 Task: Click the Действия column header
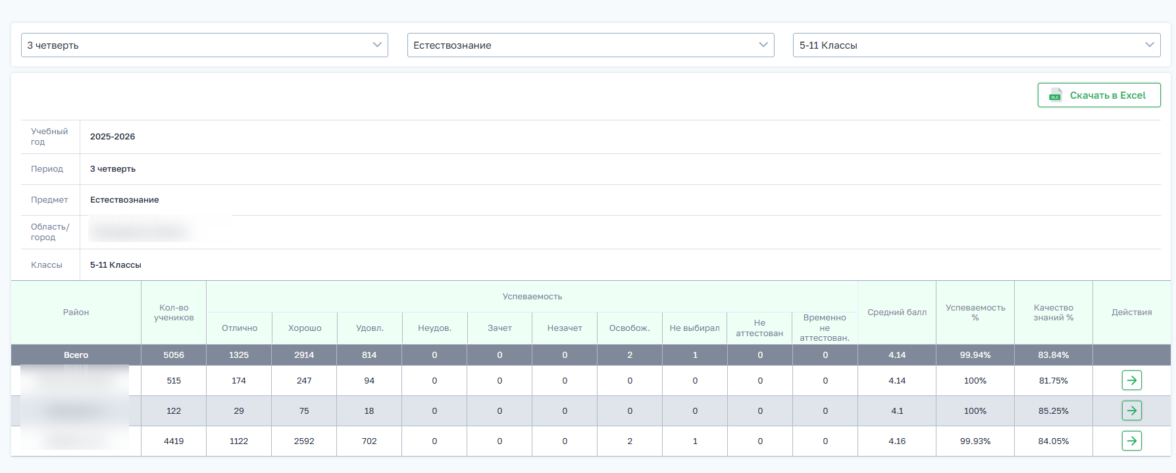pyautogui.click(x=1132, y=312)
